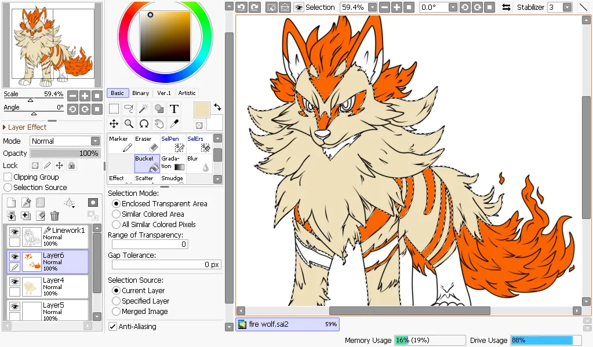Toggle the Show Selection eye icon

[x=299, y=7]
